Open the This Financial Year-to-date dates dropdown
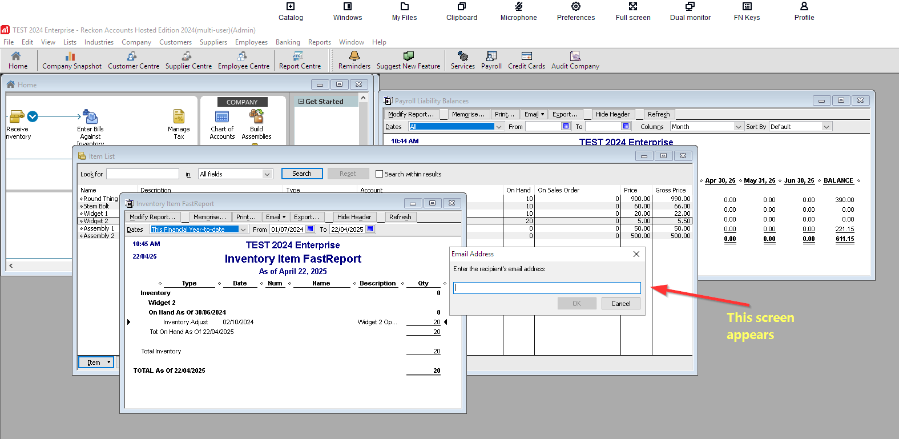This screenshot has height=439, width=899. coord(243,229)
